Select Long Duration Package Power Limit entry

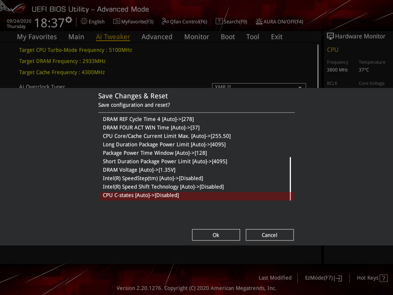(x=164, y=145)
